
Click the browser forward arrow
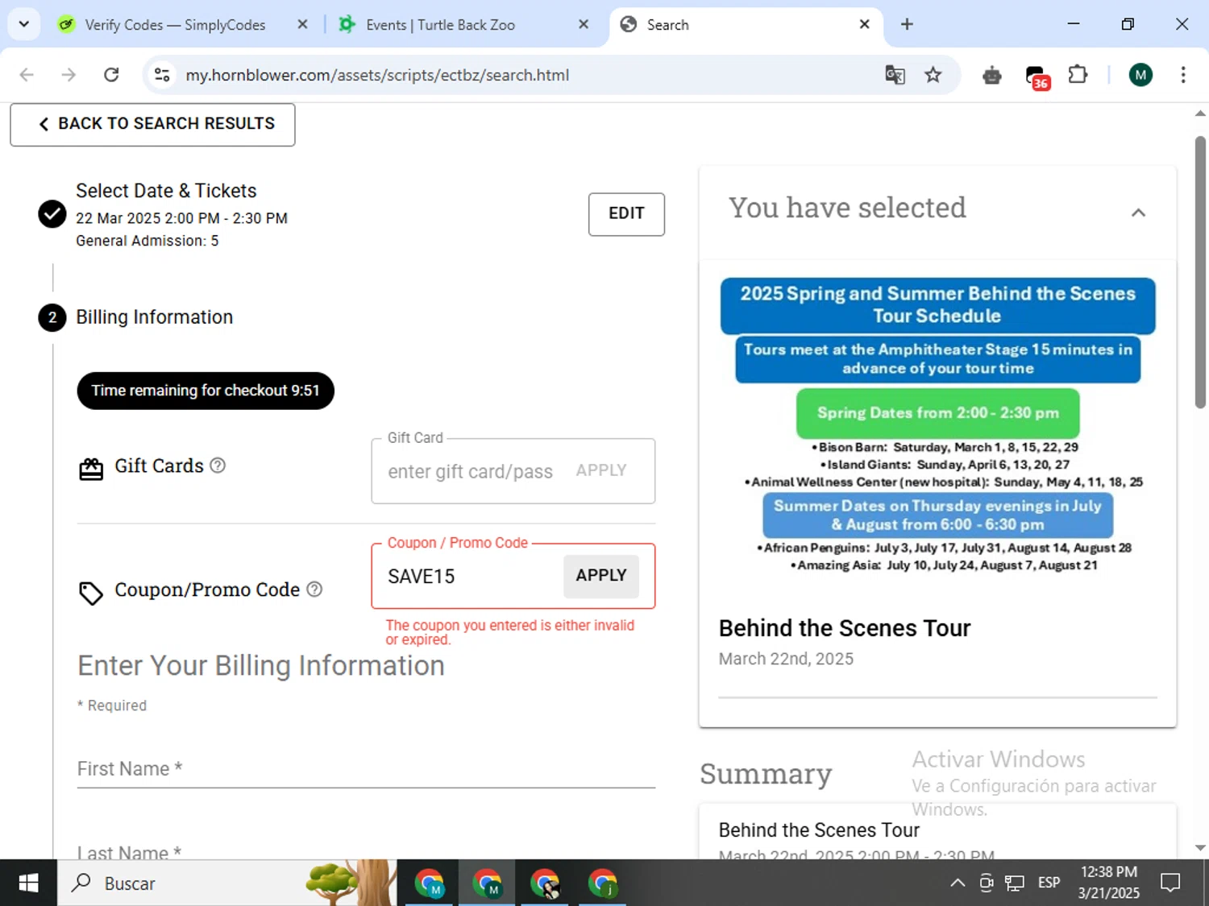point(69,75)
